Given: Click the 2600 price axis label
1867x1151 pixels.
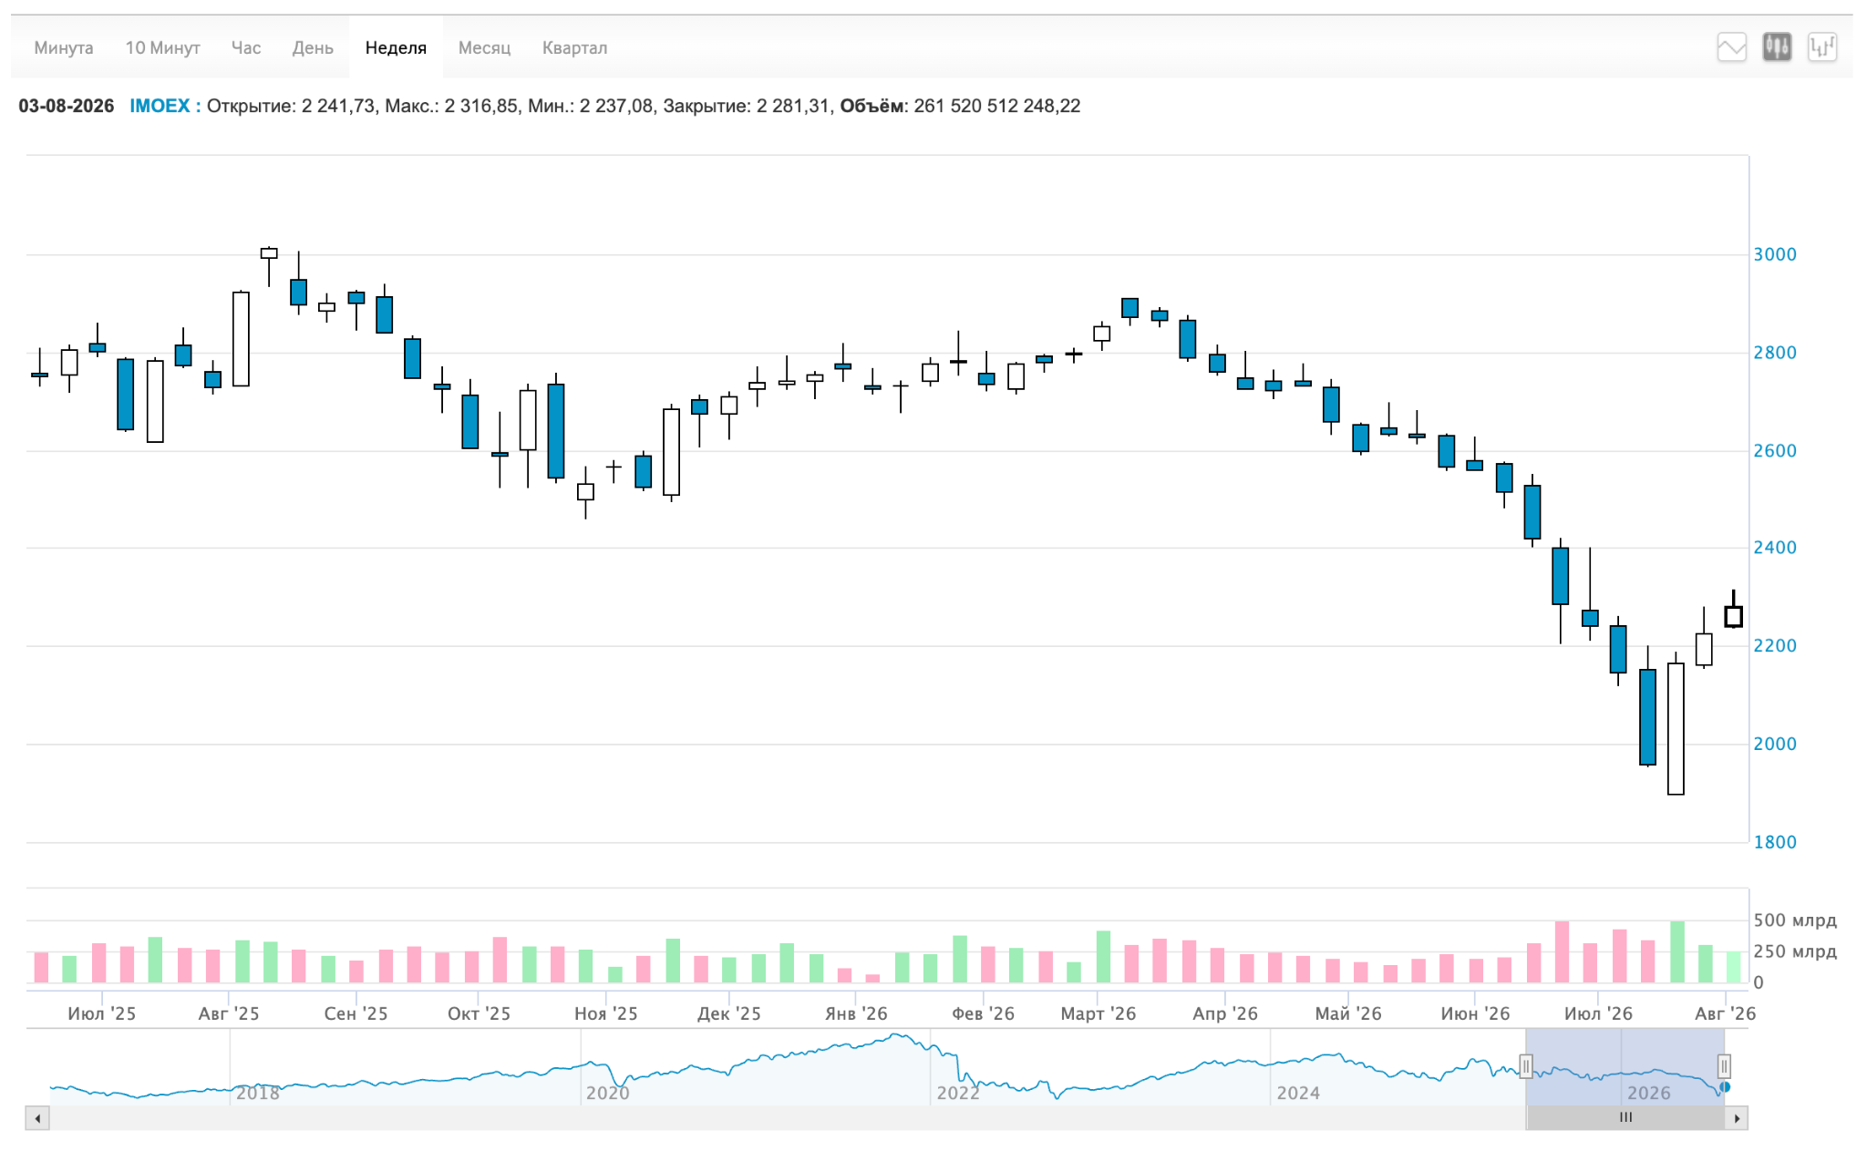Looking at the screenshot, I should click(1775, 451).
